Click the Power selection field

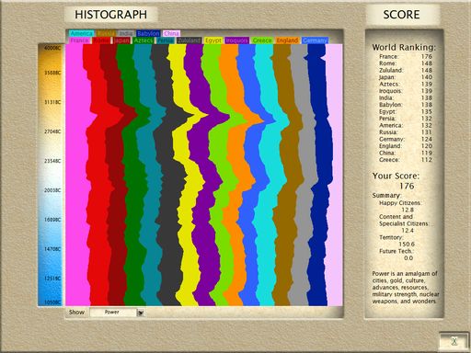pyautogui.click(x=113, y=313)
